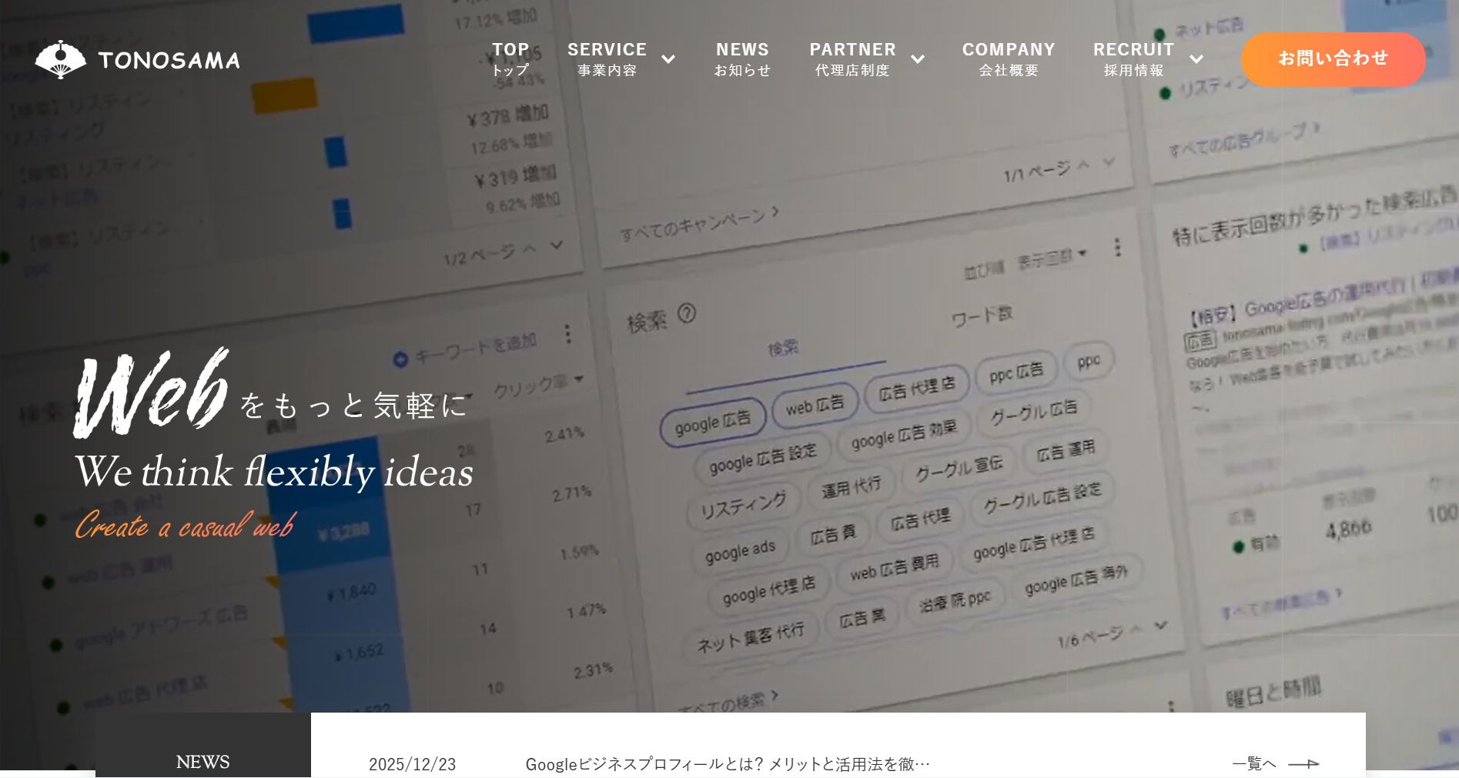Click the help icon beside 検索
1459x778 pixels.
(x=687, y=313)
